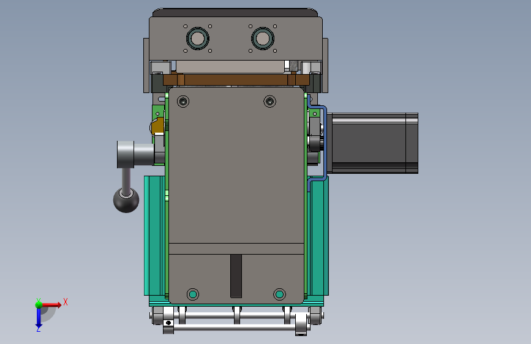Click the red X axis of the triad
531x344 pixels.
click(x=51, y=305)
